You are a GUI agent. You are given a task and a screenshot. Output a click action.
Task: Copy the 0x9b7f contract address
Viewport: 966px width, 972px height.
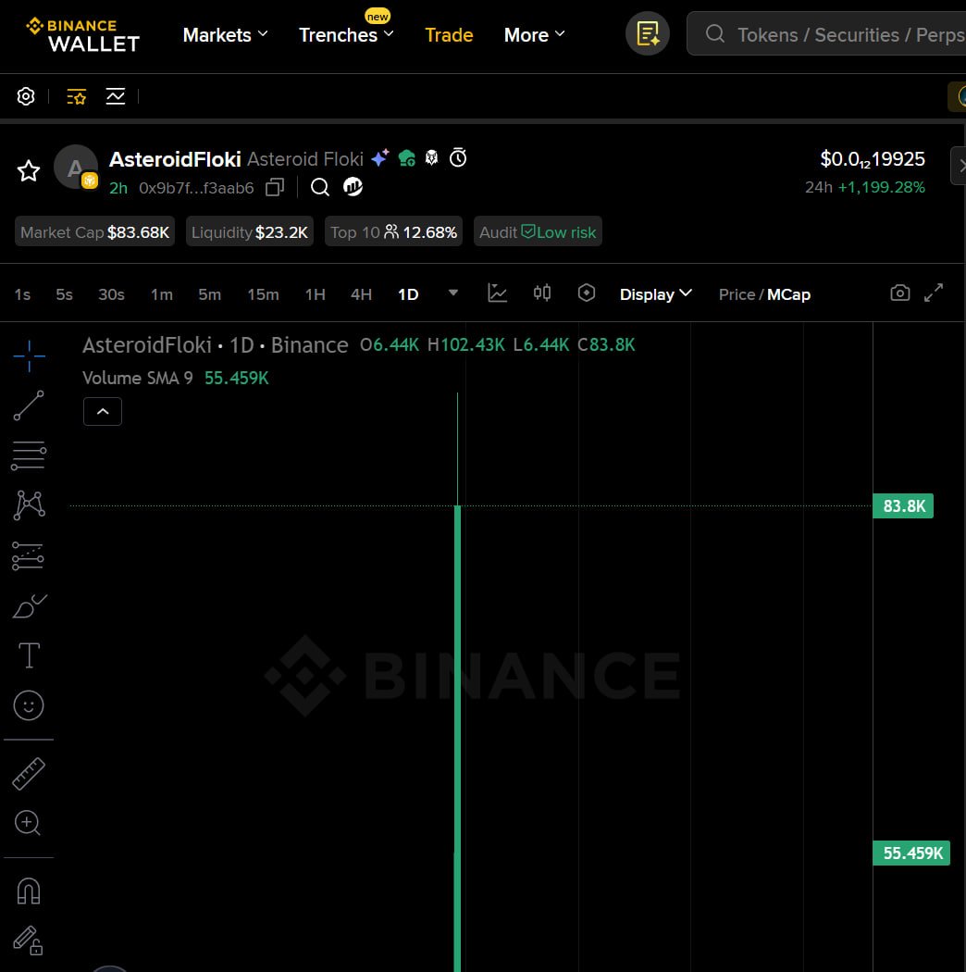(275, 187)
